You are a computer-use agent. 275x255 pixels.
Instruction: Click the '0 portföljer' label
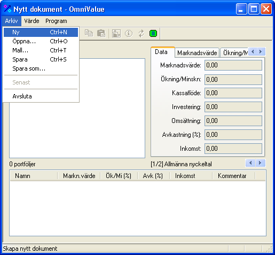coord(22,164)
